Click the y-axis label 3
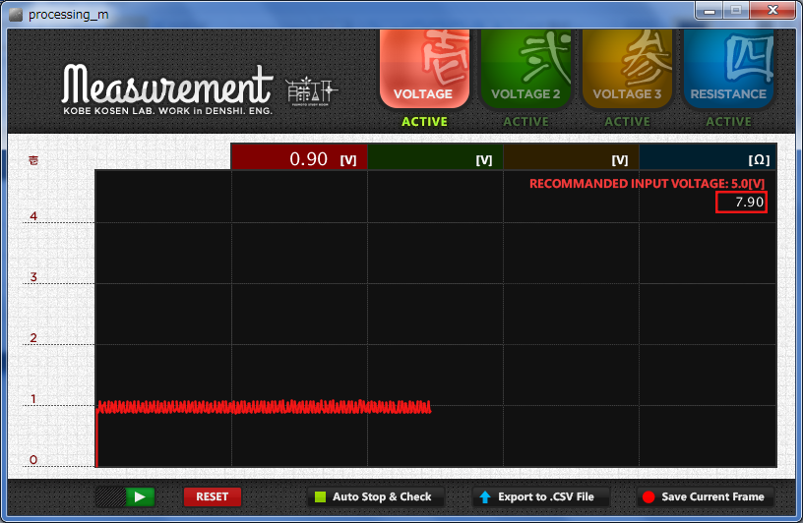Image resolution: width=803 pixels, height=523 pixels. [33, 277]
